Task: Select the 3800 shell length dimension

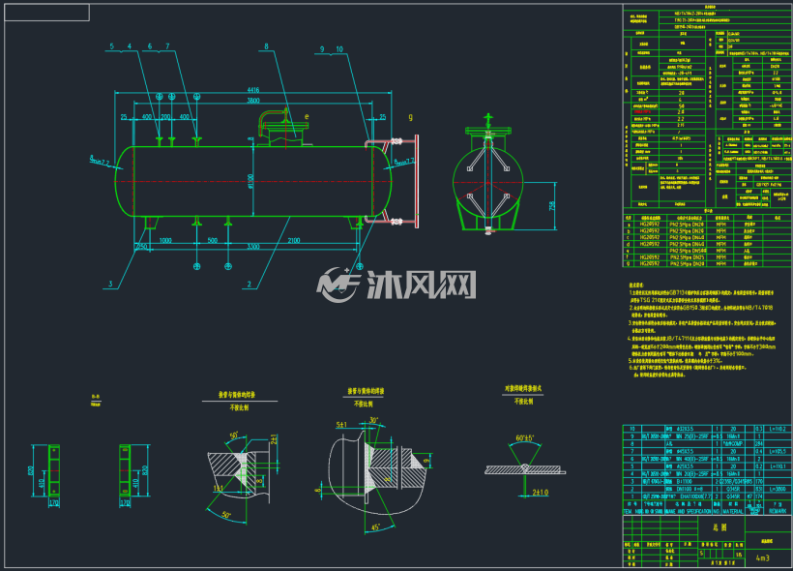Action: pyautogui.click(x=252, y=101)
